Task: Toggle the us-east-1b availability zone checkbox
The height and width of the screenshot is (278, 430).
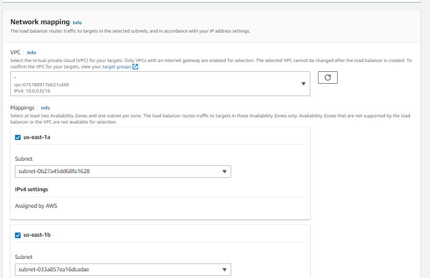Action: [x=18, y=235]
